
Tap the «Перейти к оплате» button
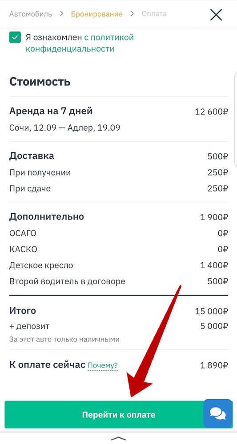click(x=118, y=415)
